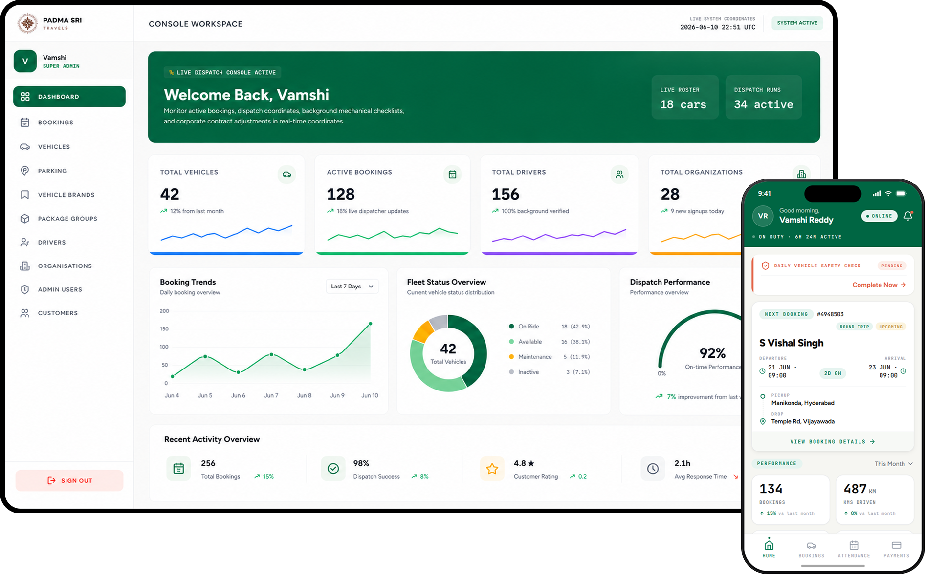Image resolution: width=925 pixels, height=574 pixels.
Task: Switch to Attendance tab in phone app
Action: (x=854, y=549)
